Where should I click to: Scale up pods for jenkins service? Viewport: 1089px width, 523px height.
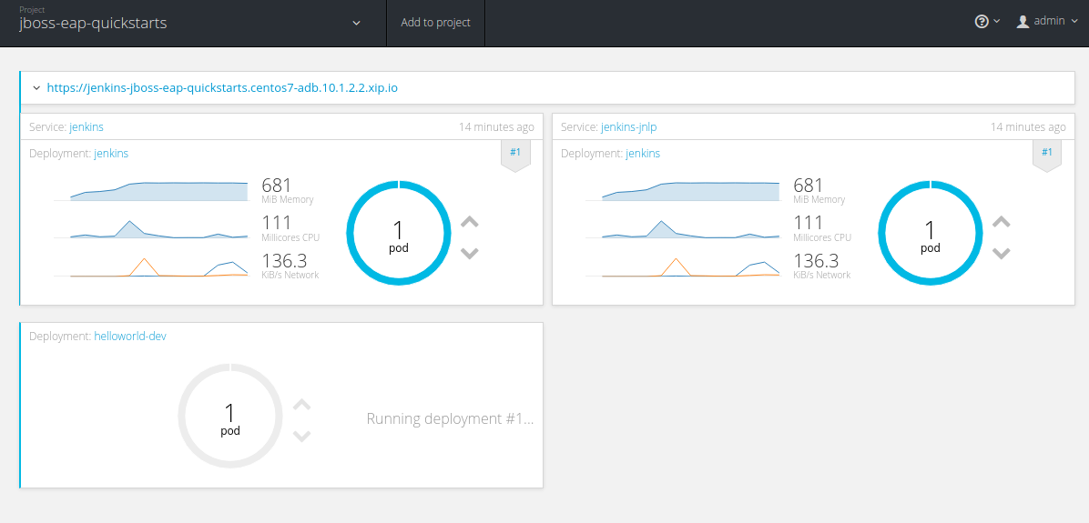(470, 222)
